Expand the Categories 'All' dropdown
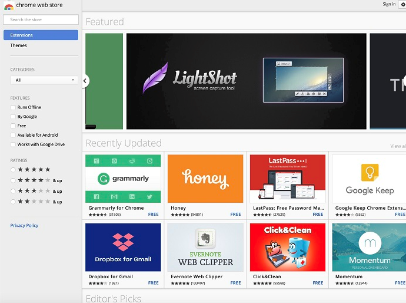Viewport: 406px width, 303px height. point(44,80)
